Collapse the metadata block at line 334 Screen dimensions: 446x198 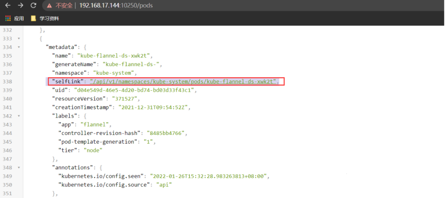tap(19, 47)
